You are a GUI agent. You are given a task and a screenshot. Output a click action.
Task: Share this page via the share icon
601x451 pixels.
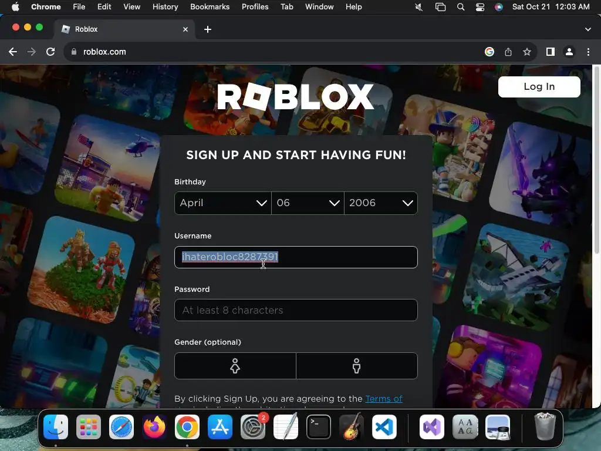click(508, 52)
